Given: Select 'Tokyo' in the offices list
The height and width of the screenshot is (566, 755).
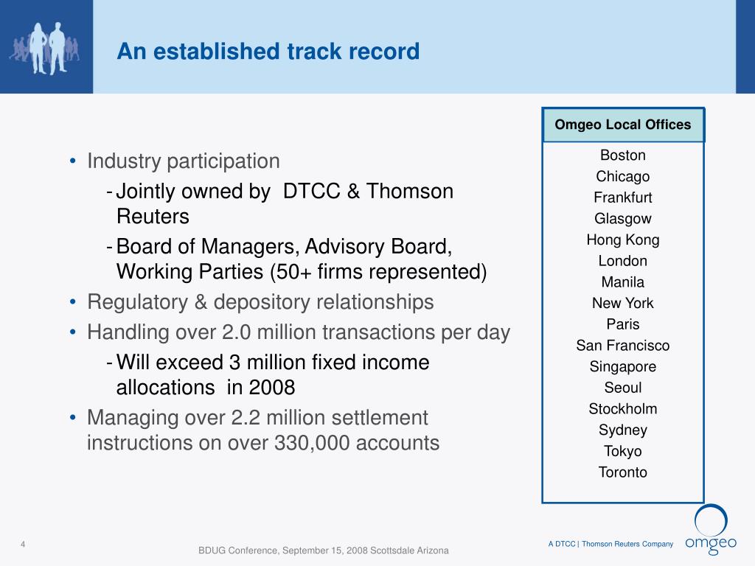Looking at the screenshot, I should (622, 452).
